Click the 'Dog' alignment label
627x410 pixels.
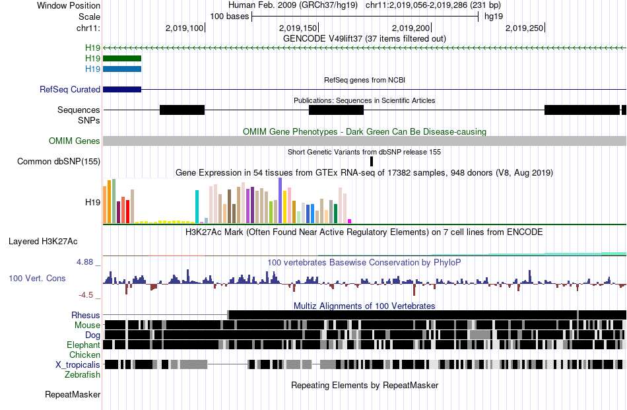(x=92, y=335)
